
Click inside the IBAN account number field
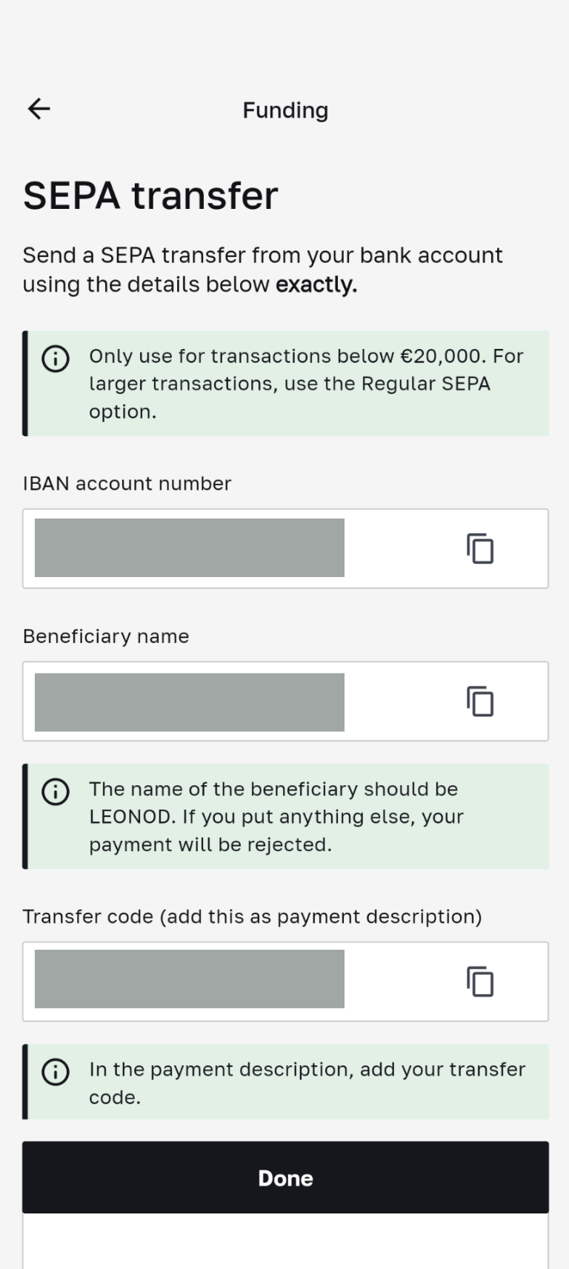click(190, 548)
